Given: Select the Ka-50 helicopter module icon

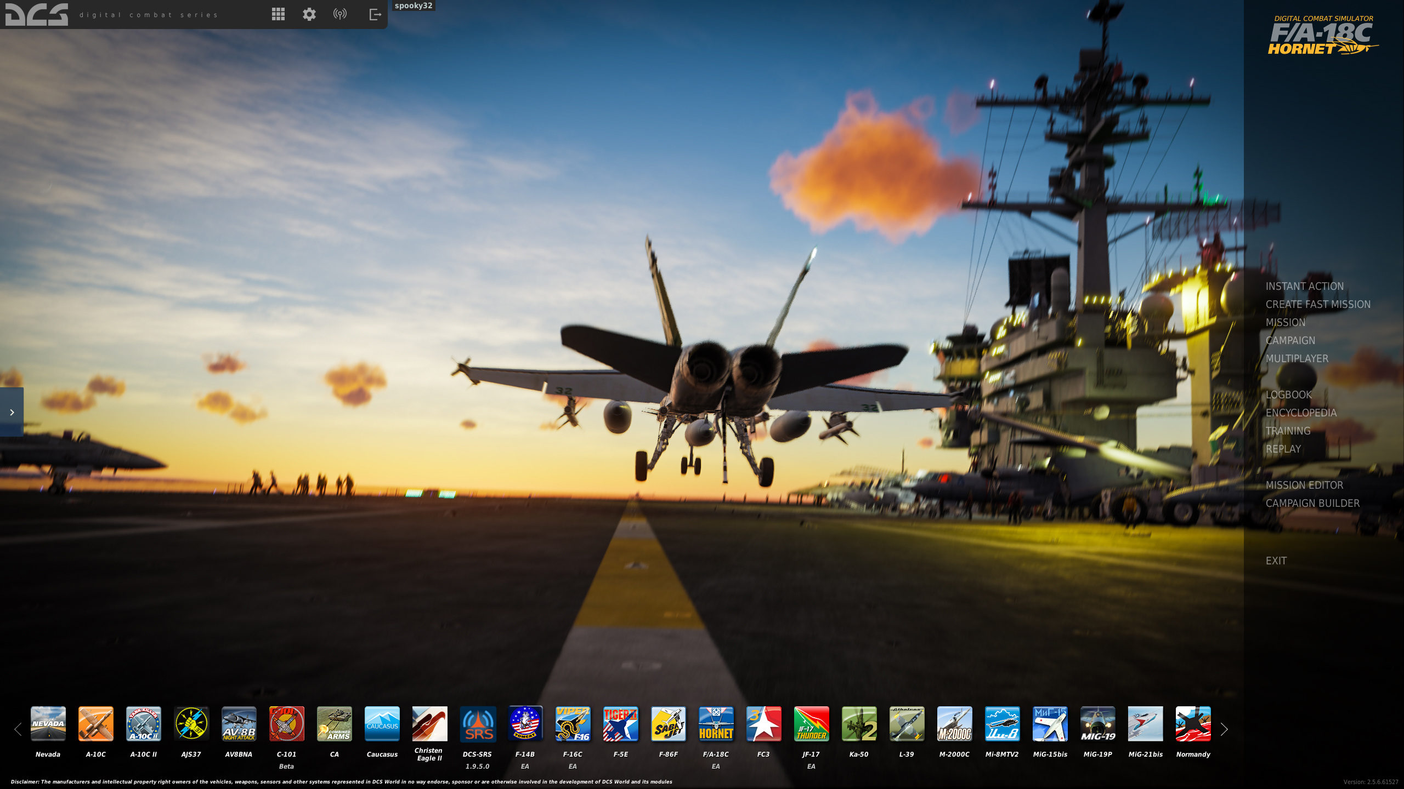Looking at the screenshot, I should pyautogui.click(x=859, y=723).
